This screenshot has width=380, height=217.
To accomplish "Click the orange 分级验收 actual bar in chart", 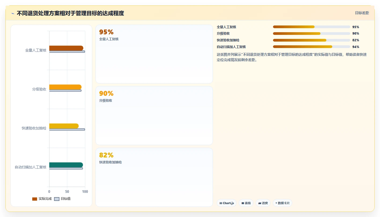I will pos(65,87).
